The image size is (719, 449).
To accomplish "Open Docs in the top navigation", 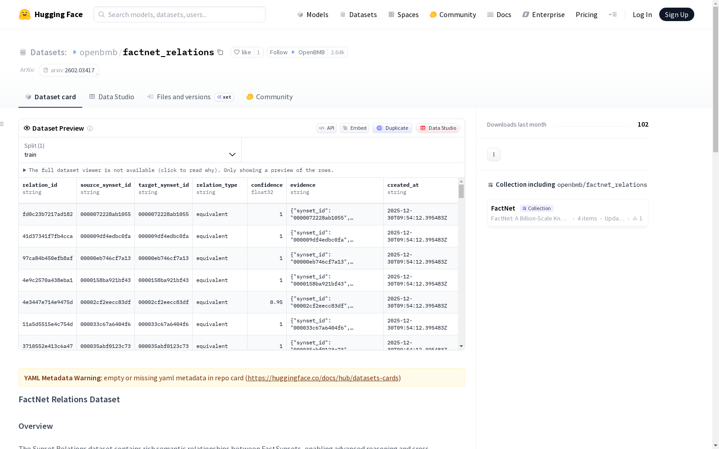I will pyautogui.click(x=499, y=14).
